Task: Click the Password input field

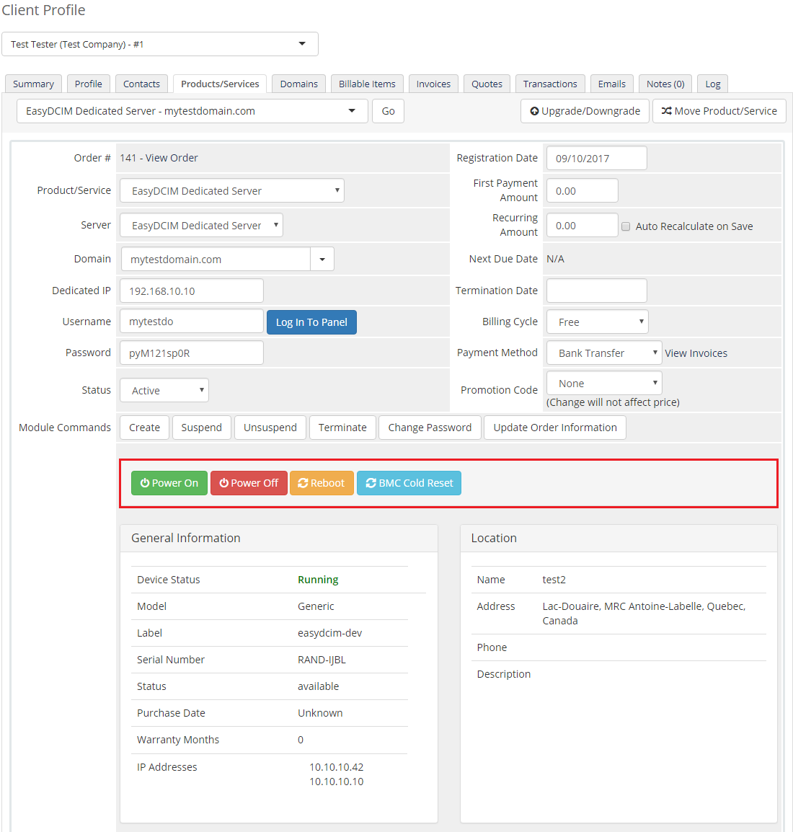Action: (192, 353)
